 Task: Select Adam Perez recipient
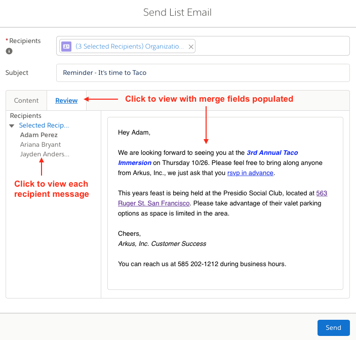pyautogui.click(x=39, y=135)
